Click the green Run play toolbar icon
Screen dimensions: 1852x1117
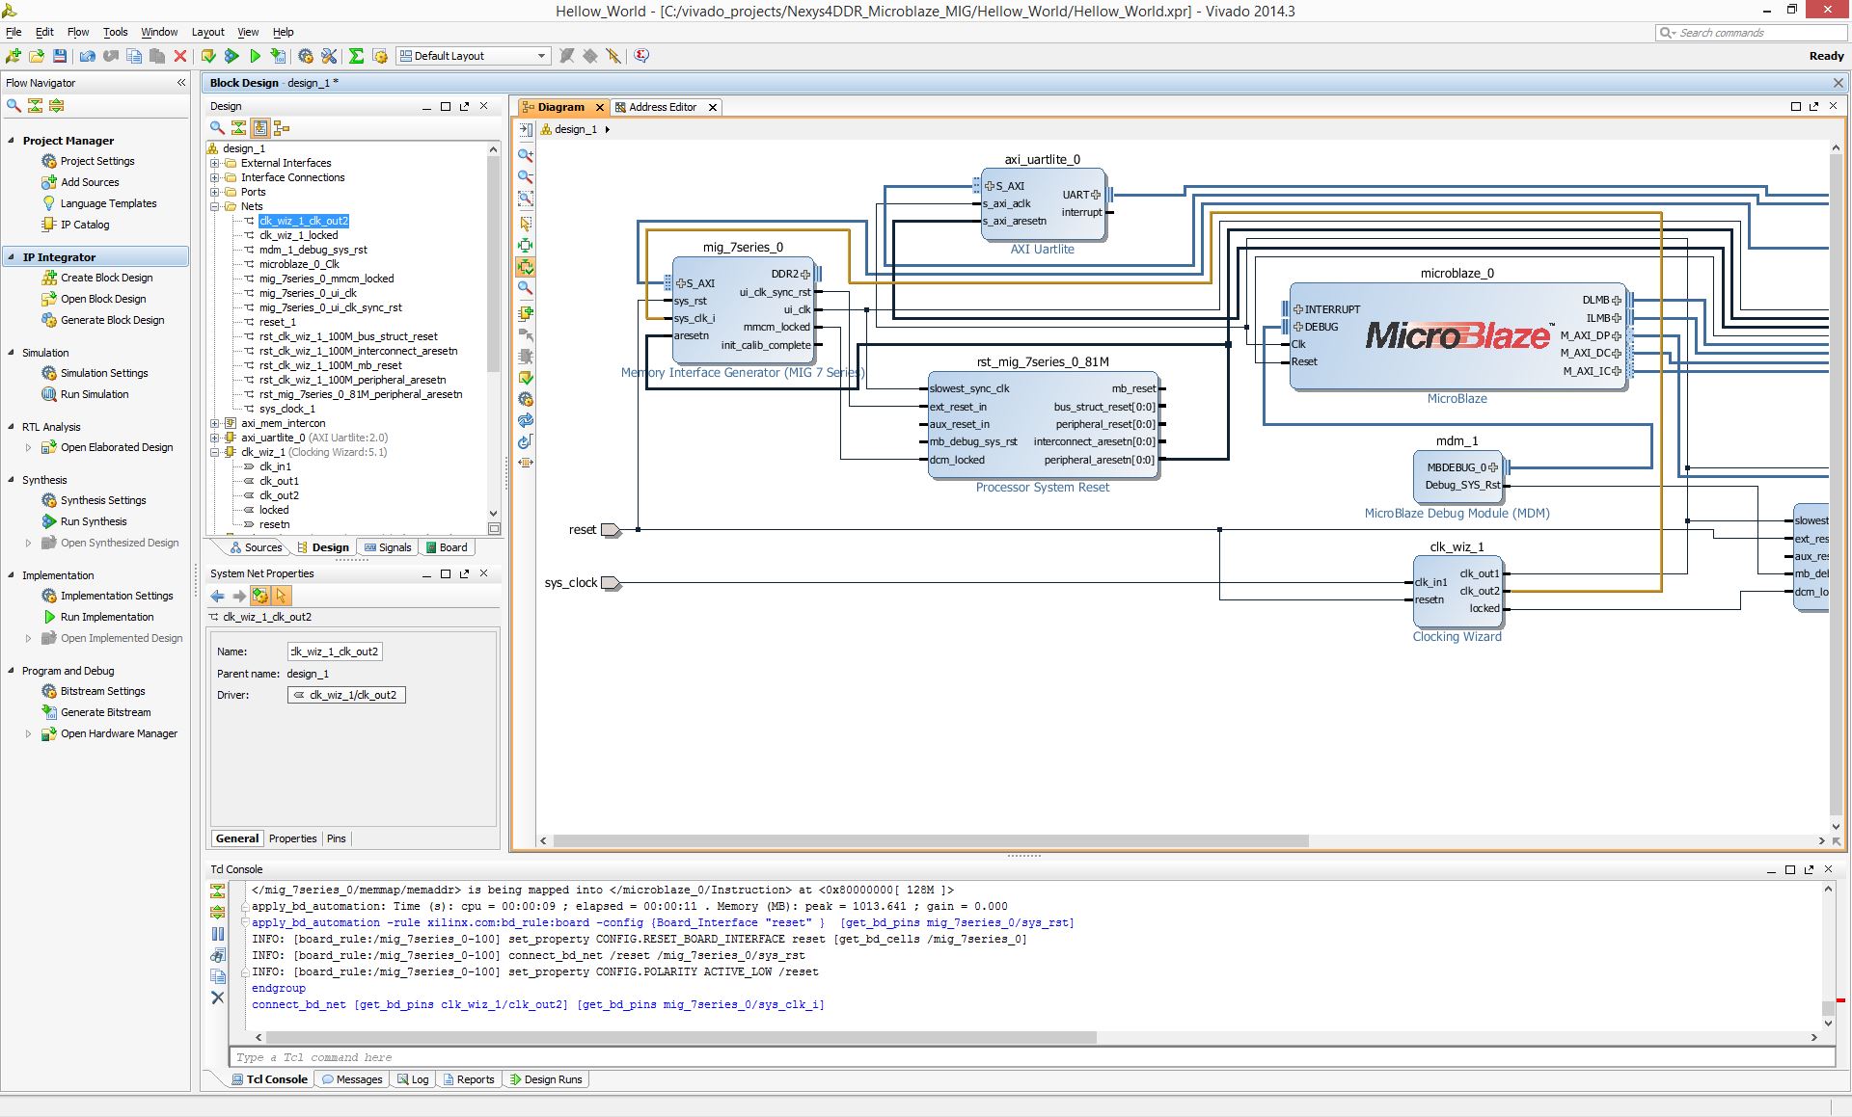tap(256, 56)
